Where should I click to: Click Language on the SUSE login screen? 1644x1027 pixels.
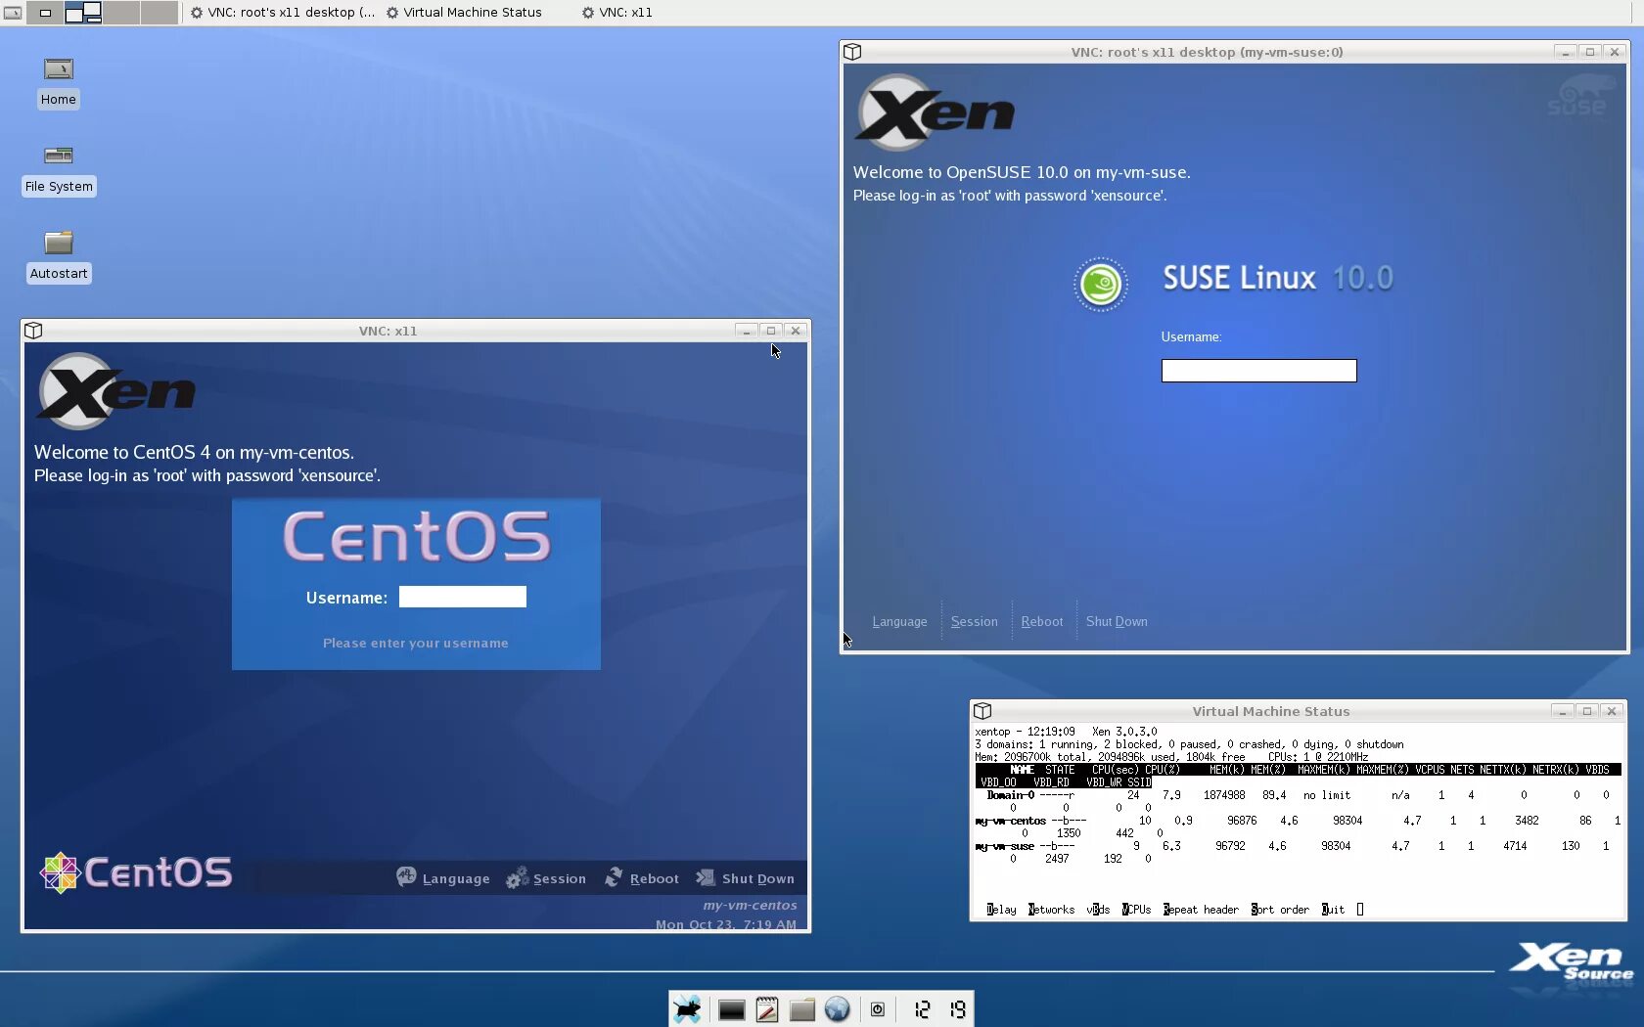coord(899,622)
